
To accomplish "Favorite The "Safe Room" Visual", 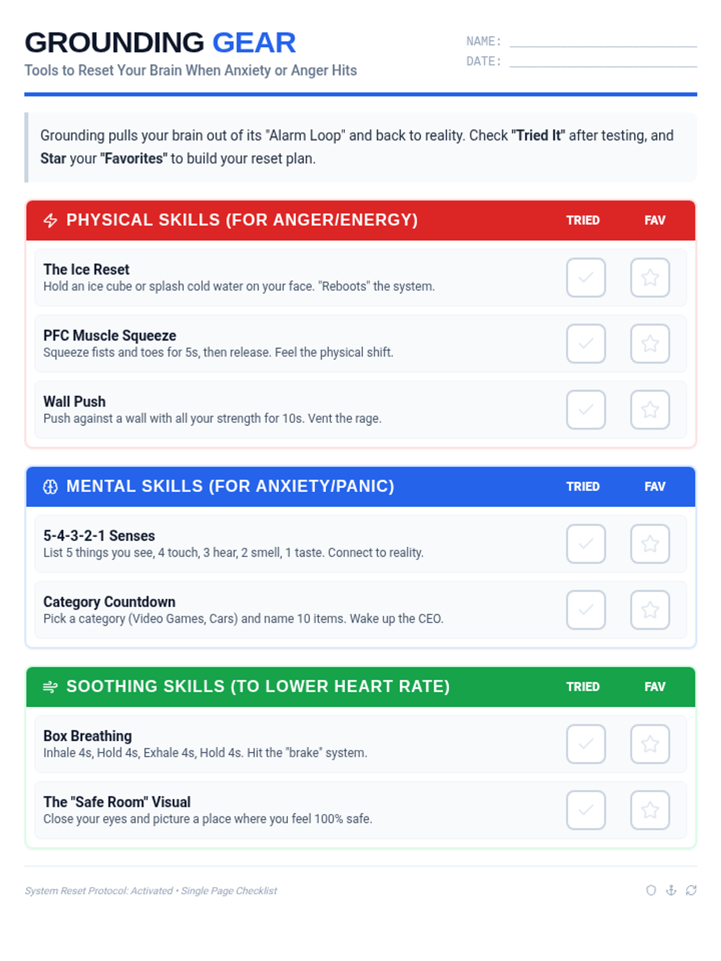I will click(650, 810).
